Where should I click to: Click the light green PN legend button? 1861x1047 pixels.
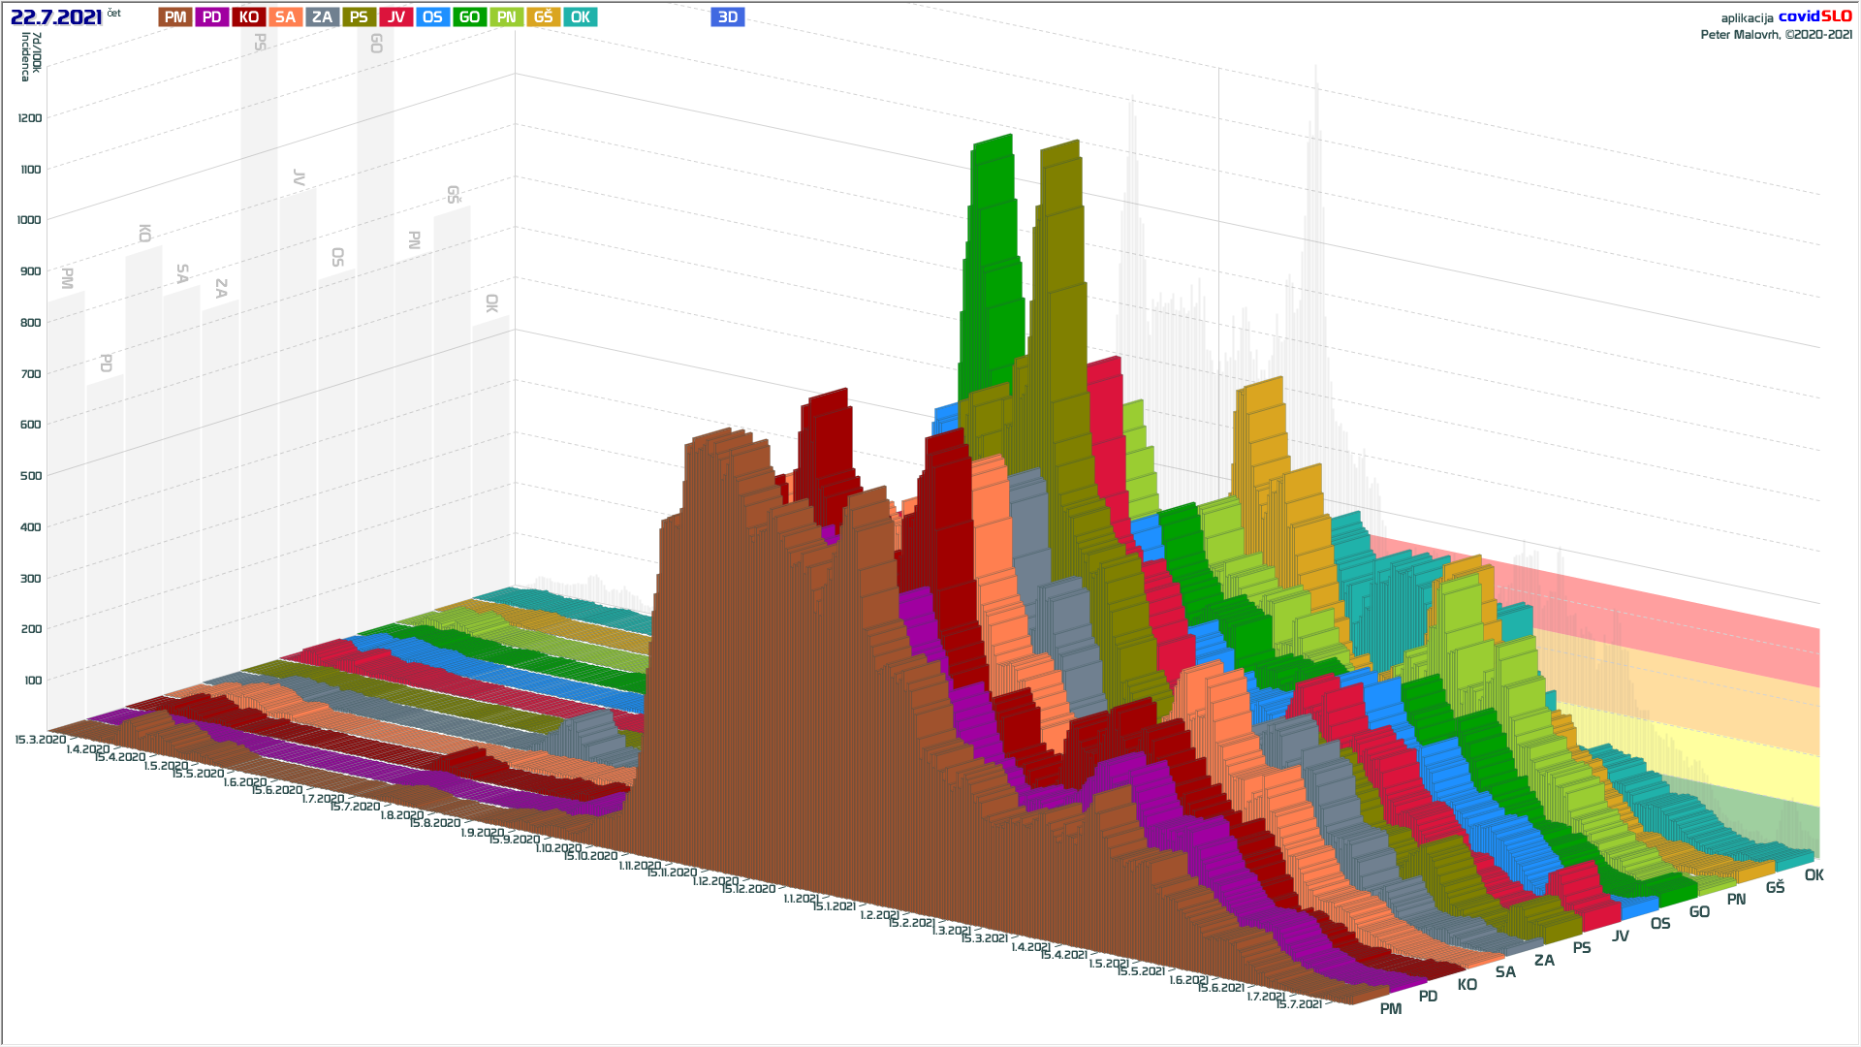tap(506, 17)
